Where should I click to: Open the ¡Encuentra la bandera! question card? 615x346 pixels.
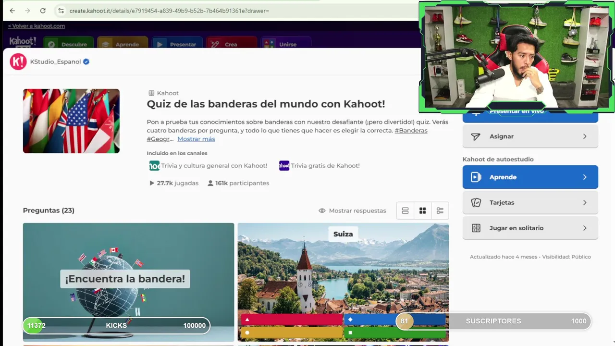pyautogui.click(x=128, y=282)
